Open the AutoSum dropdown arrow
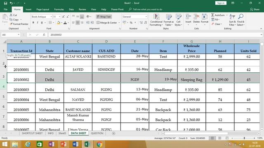Image resolution: width=264 pixels, height=148 pixels. click(x=227, y=15)
